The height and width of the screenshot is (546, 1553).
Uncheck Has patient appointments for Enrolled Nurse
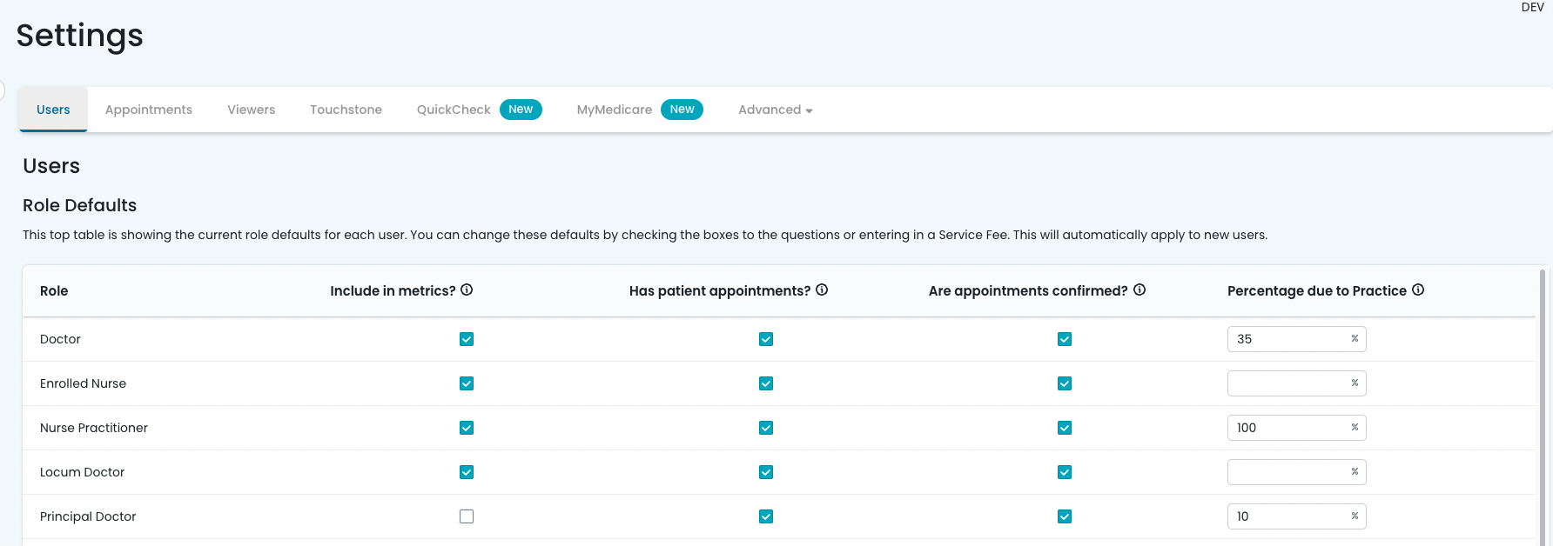(x=766, y=383)
